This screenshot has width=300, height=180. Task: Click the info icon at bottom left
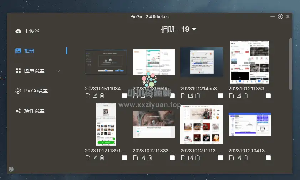point(11,169)
